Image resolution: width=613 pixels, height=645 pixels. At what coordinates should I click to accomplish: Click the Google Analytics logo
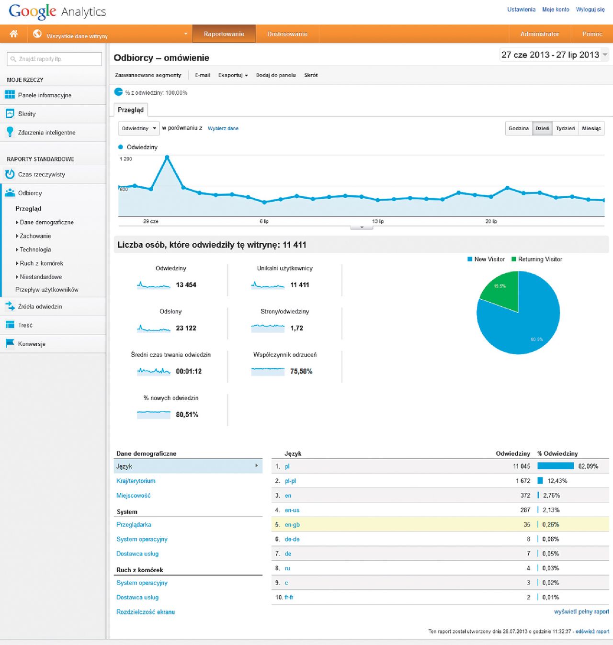57,11
